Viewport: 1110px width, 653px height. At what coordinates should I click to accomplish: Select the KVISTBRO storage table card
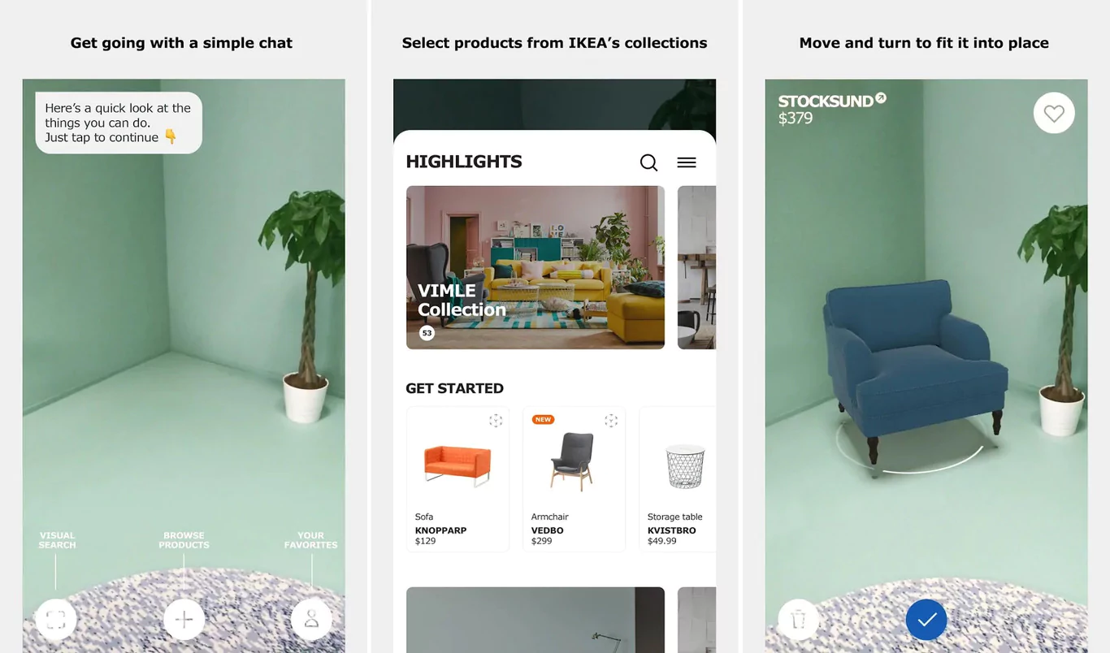point(678,479)
